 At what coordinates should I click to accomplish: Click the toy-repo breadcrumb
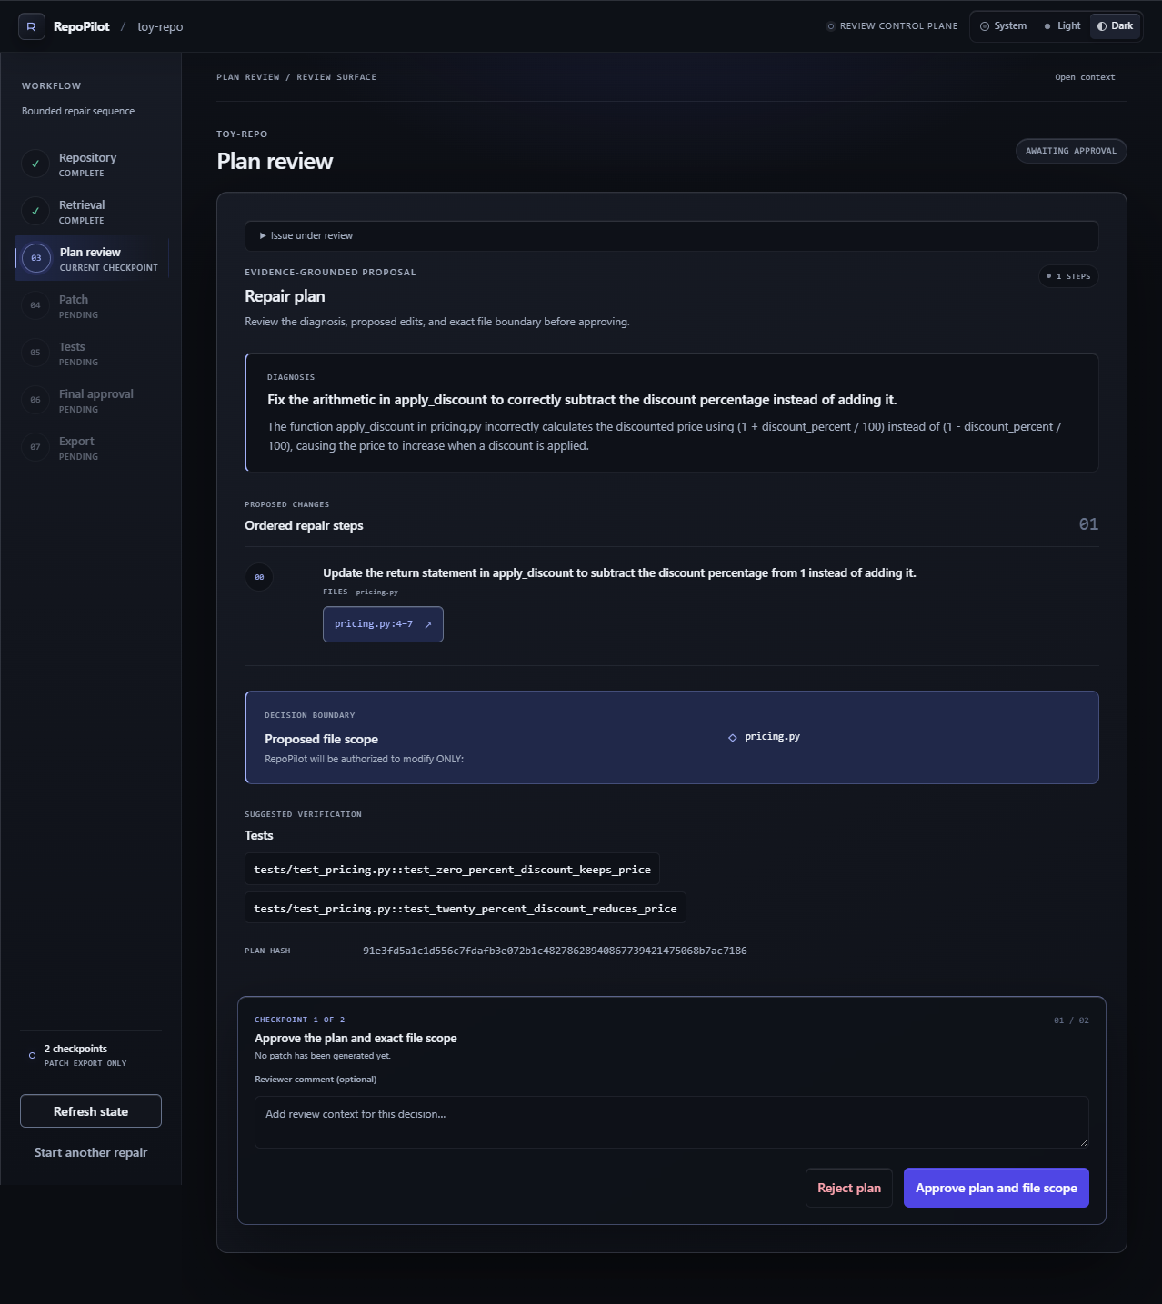point(160,27)
